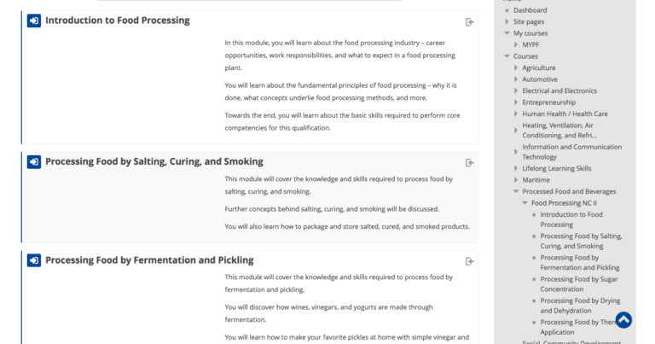Open the Processing Food by Fermentation and Pickling heading
Image resolution: width=655 pixels, height=344 pixels.
pos(149,260)
